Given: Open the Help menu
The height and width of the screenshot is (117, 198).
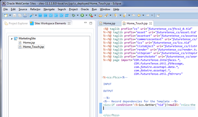Looking at the screenshot, I should (116, 9).
